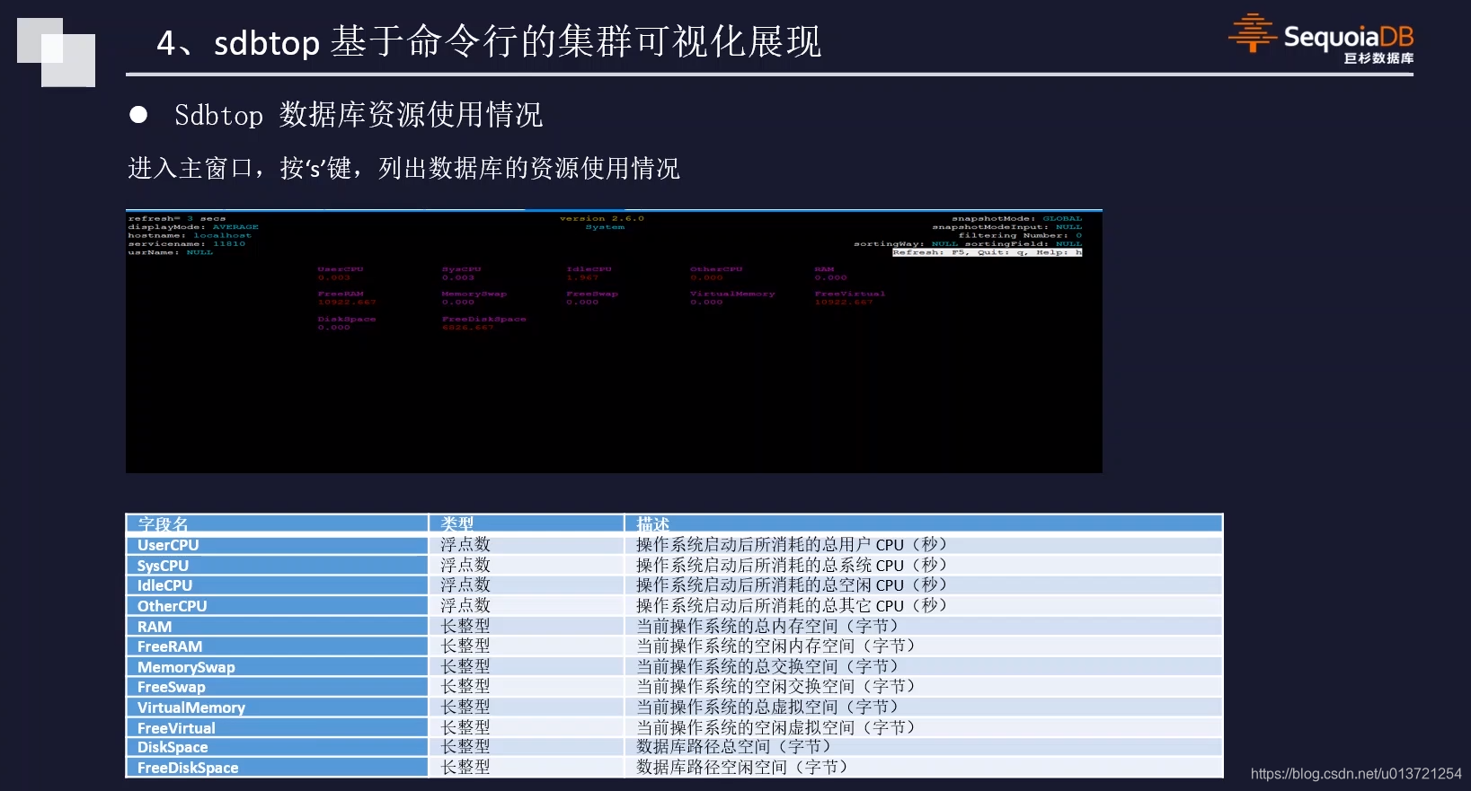The width and height of the screenshot is (1471, 791).
Task: Select the 'FreeVirtual' table cell
Action: pyautogui.click(x=277, y=728)
